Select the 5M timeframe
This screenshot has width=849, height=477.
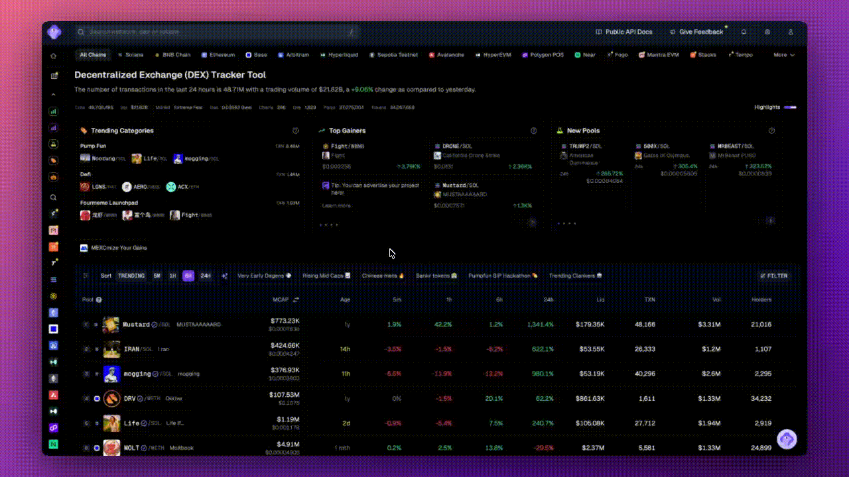[157, 276]
